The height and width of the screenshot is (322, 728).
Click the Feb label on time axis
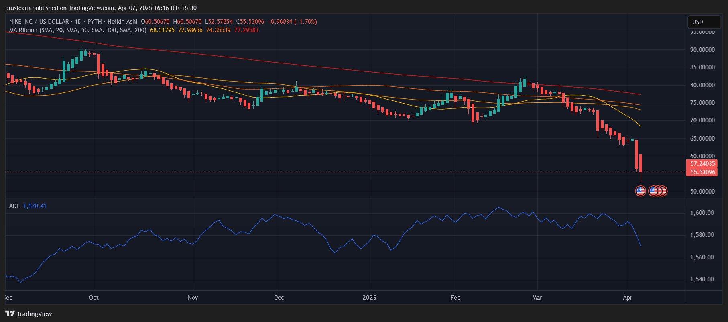click(456, 298)
